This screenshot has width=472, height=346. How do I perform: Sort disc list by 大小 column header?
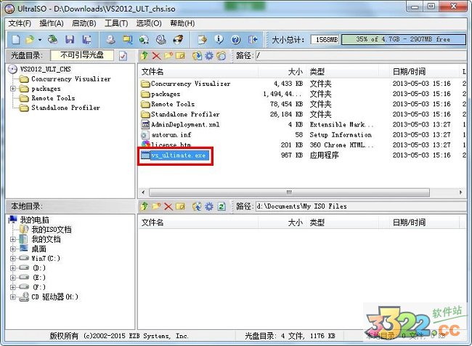(x=282, y=72)
